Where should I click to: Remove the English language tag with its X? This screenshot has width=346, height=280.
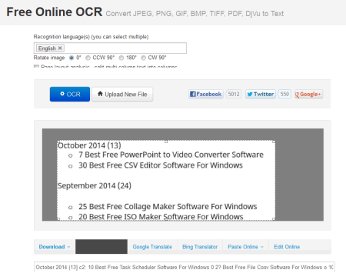tap(60, 48)
